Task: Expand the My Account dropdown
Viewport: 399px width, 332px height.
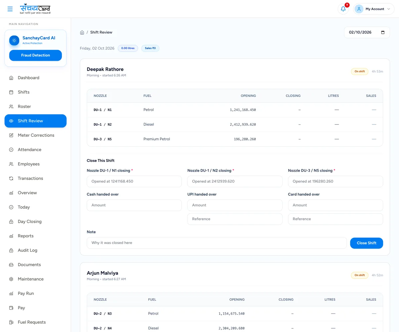Action: pos(374,9)
